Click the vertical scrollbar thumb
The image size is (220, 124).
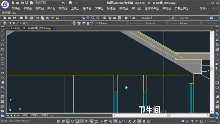pyautogui.click(x=211, y=69)
